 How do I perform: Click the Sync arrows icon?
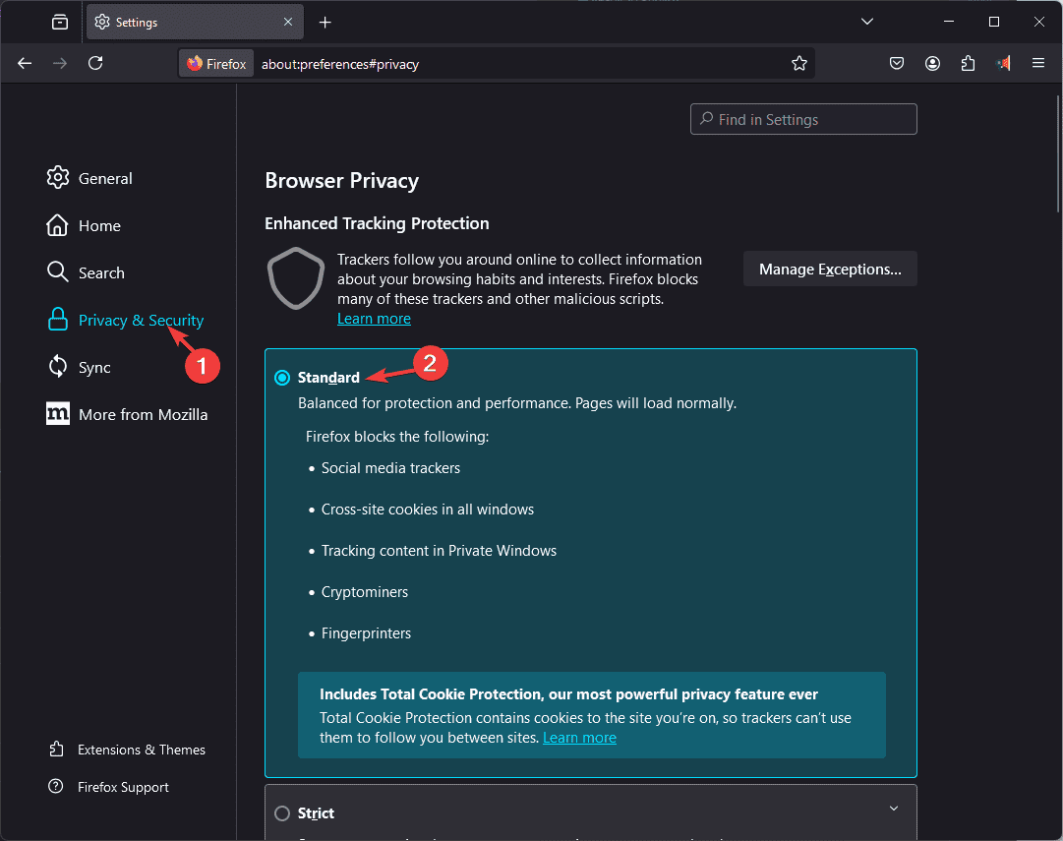[58, 367]
